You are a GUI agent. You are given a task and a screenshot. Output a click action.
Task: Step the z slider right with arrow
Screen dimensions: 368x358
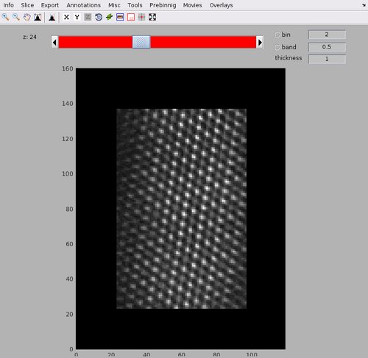[260, 43]
